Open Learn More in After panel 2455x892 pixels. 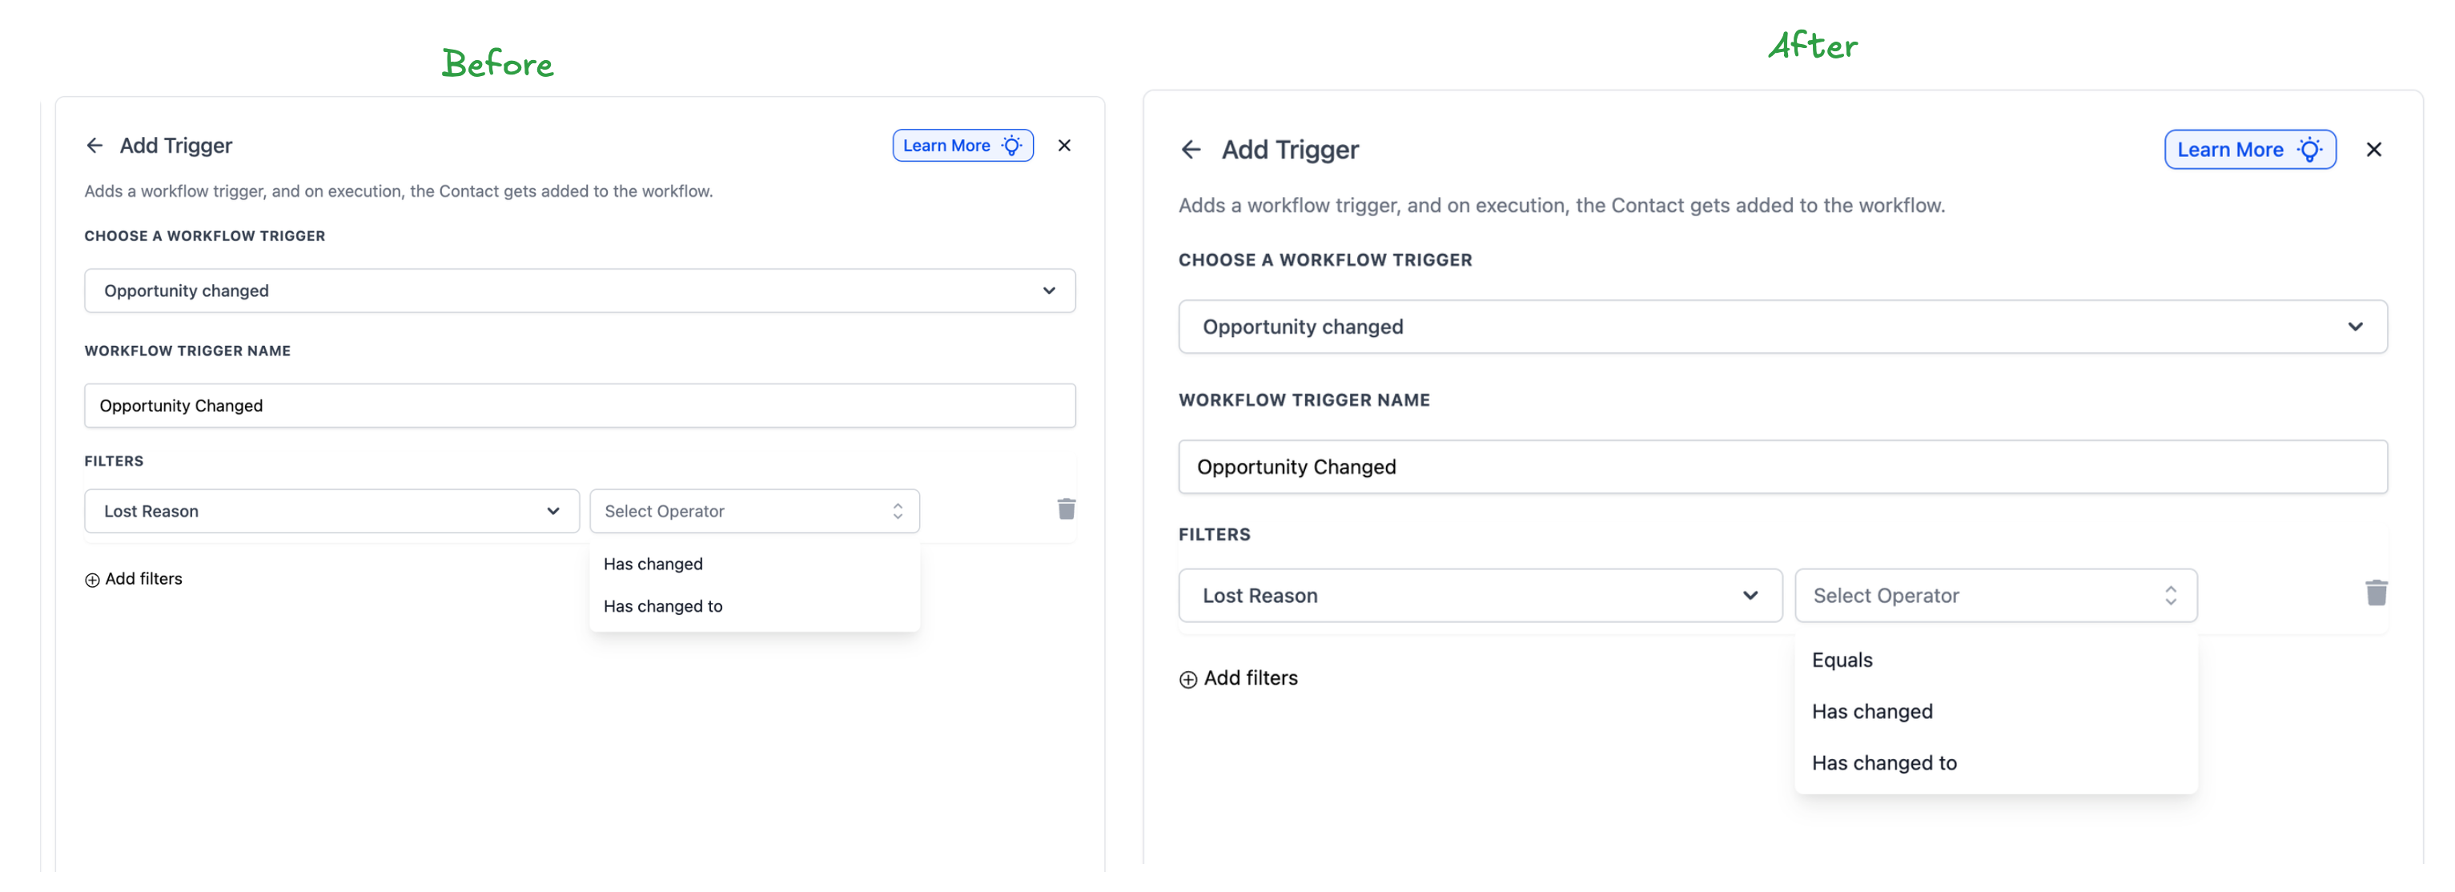click(2249, 150)
